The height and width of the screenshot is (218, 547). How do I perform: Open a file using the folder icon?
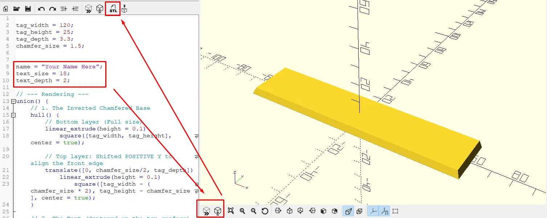17,9
